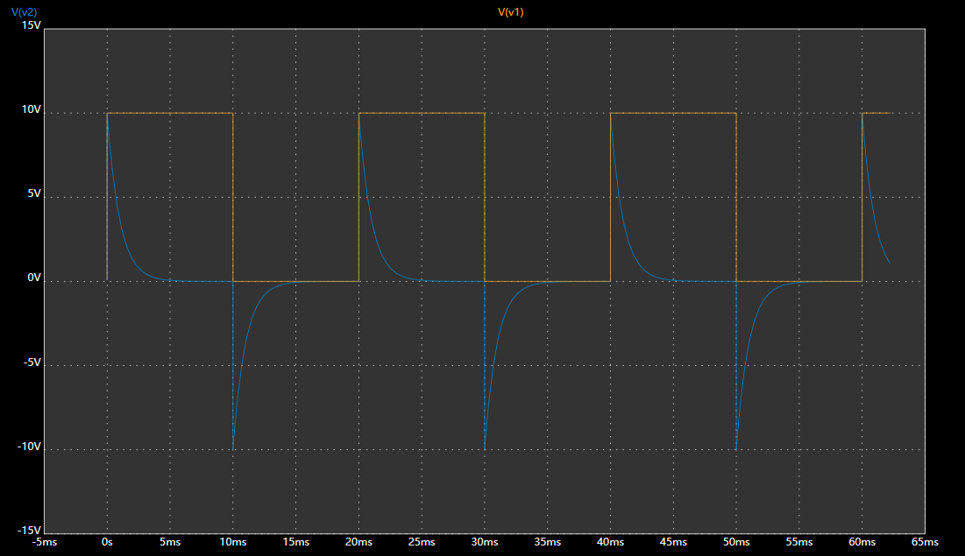The width and height of the screenshot is (965, 556).
Task: Select the 0s time axis label
Action: coord(107,543)
